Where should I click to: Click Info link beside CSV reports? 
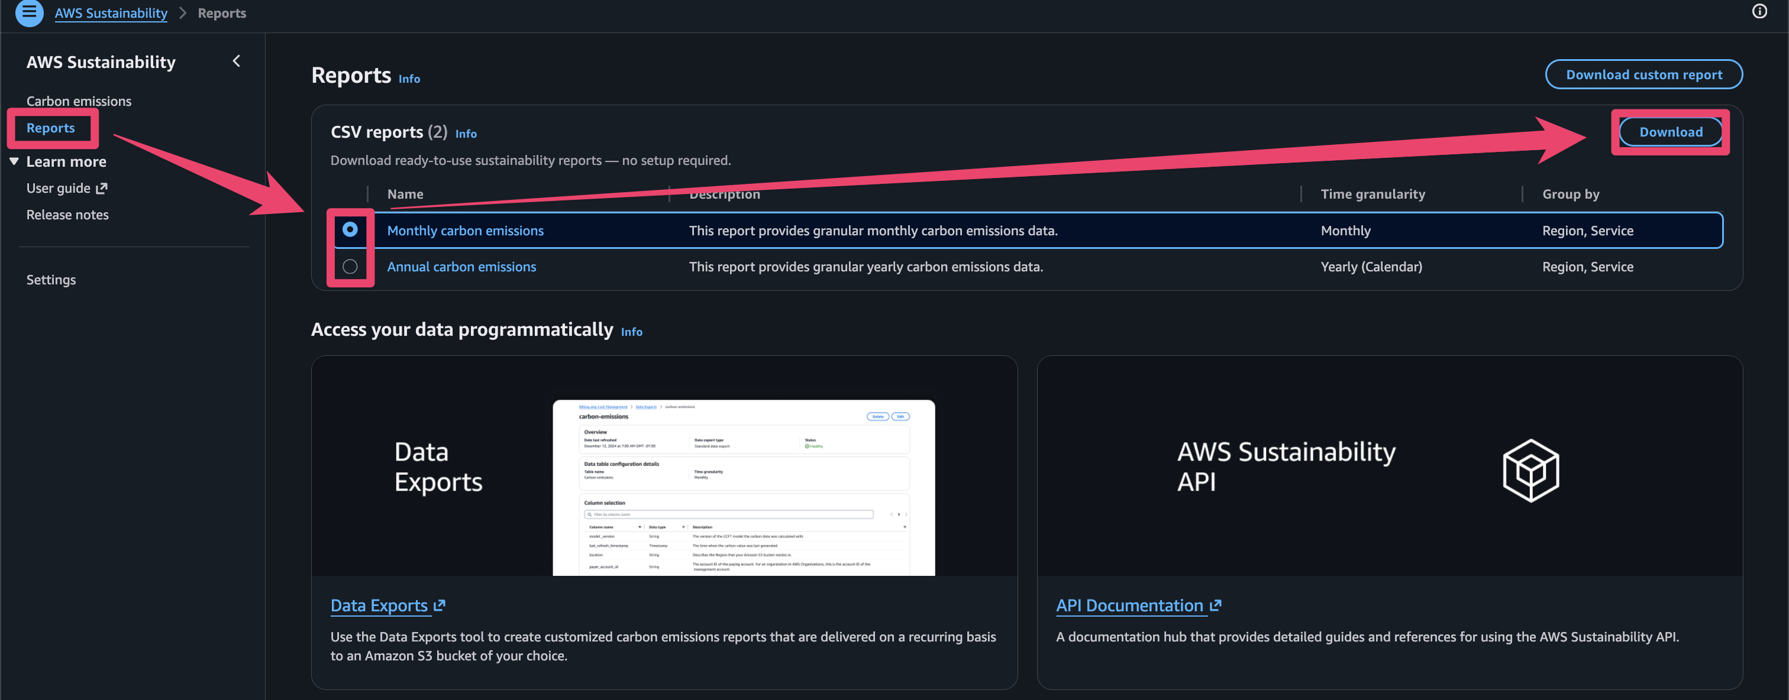tap(466, 133)
